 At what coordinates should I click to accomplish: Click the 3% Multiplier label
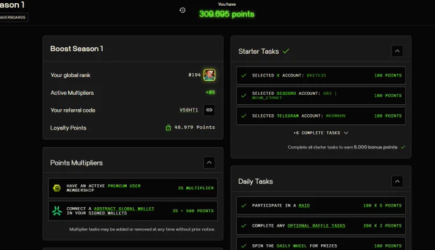[196, 188]
